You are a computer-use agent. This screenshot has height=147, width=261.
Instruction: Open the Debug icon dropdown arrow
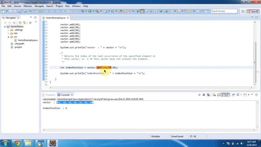pos(86,11)
